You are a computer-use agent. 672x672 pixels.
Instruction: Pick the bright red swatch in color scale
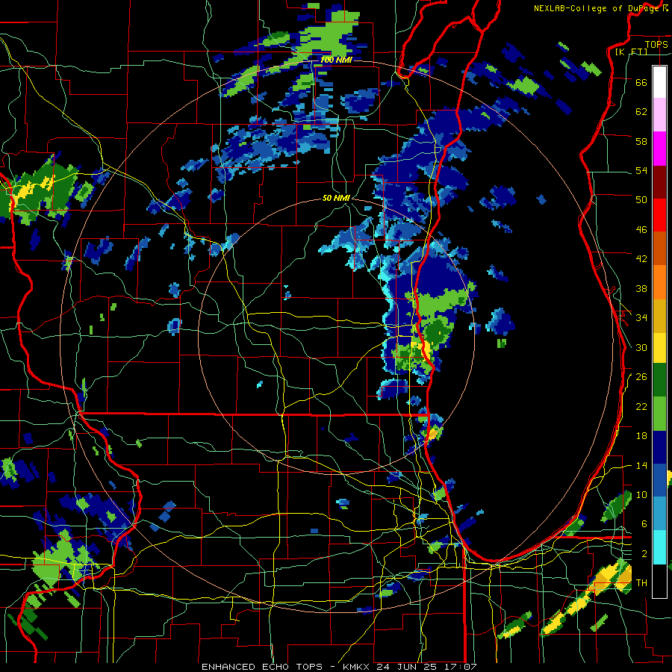[x=659, y=215]
